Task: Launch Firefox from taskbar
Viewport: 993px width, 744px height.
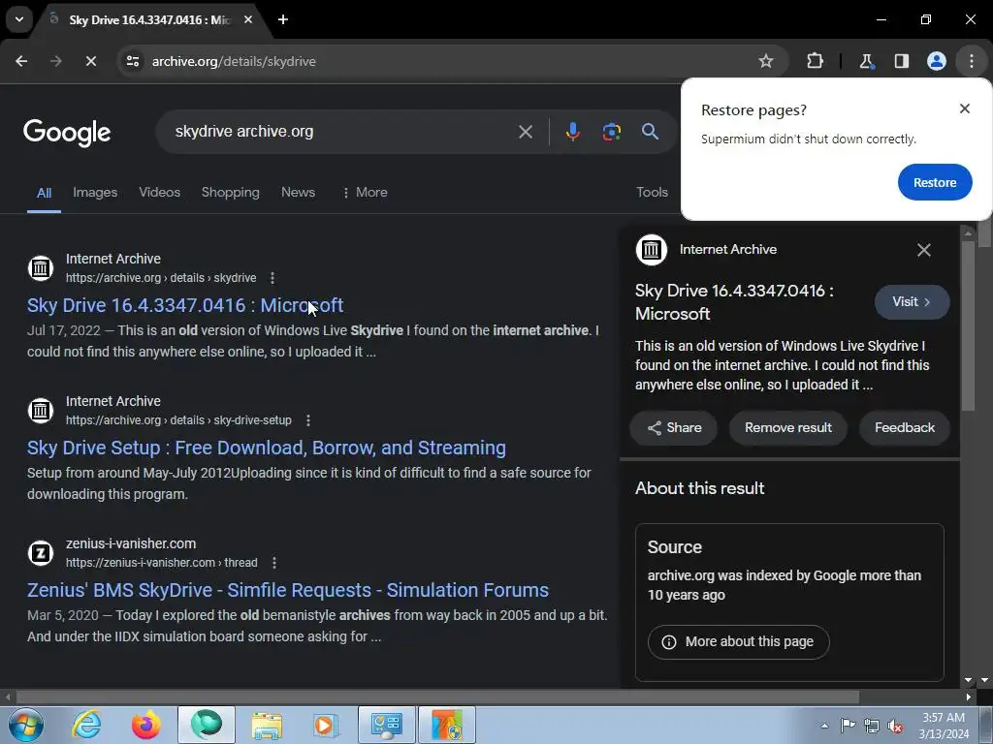Action: tap(145, 725)
